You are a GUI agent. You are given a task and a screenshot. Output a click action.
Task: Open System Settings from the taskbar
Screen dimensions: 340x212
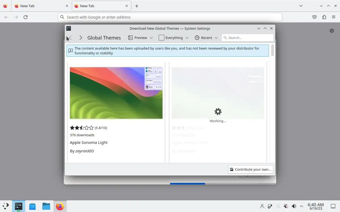(x=19, y=206)
